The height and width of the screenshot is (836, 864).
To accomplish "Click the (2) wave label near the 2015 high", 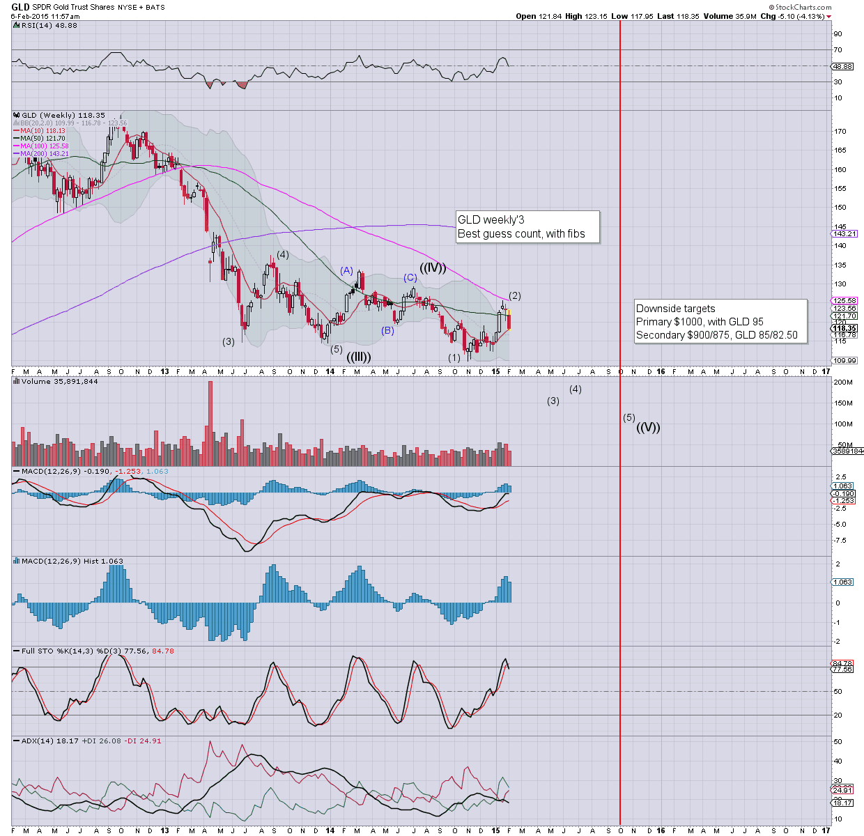I will click(515, 295).
